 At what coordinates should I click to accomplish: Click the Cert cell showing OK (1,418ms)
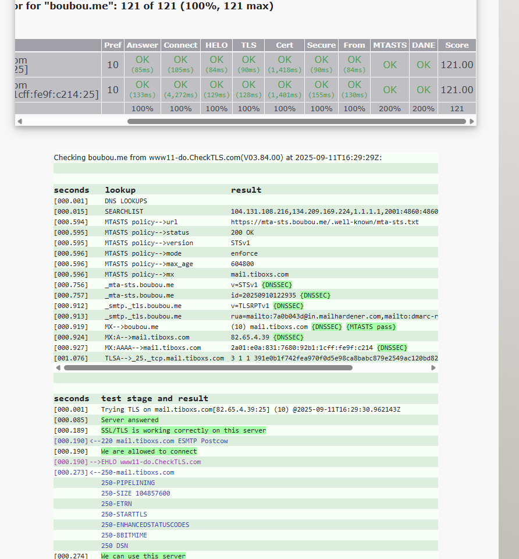[285, 65]
